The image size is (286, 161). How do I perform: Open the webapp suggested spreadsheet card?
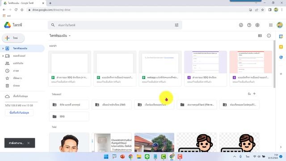(160, 68)
